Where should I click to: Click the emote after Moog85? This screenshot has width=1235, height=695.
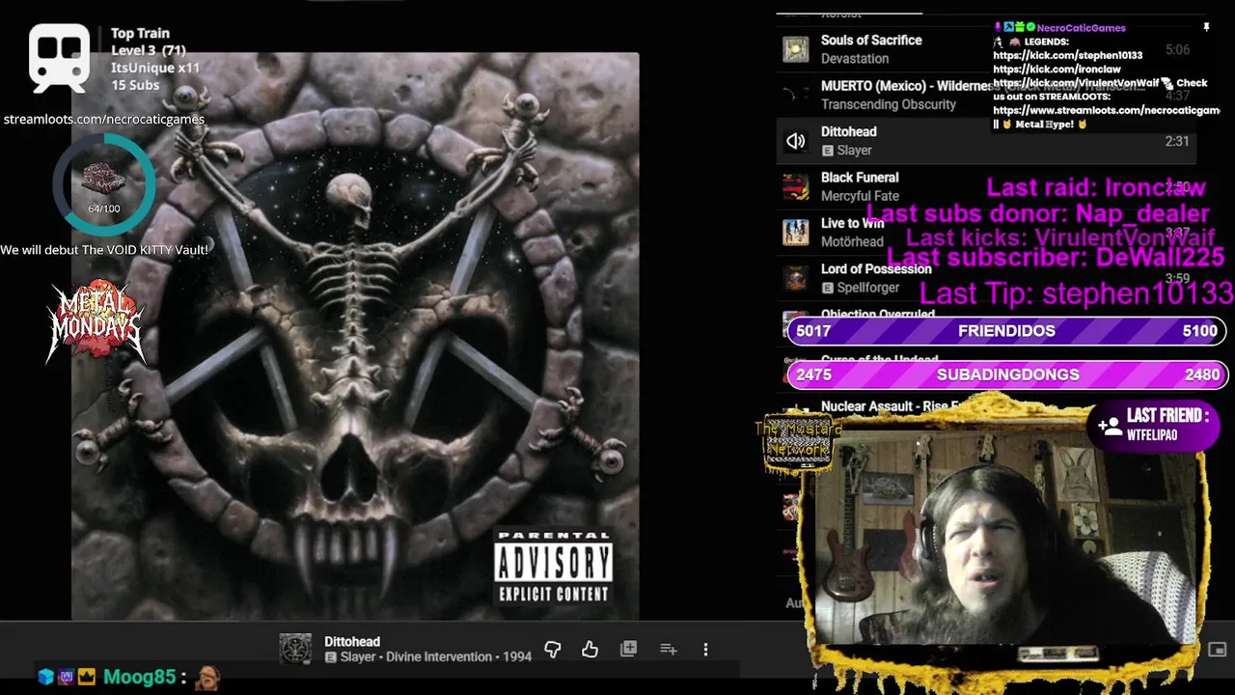click(207, 678)
